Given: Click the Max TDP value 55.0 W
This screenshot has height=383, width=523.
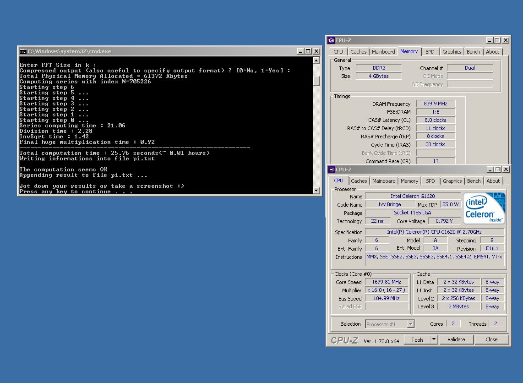Looking at the screenshot, I should [x=451, y=204].
